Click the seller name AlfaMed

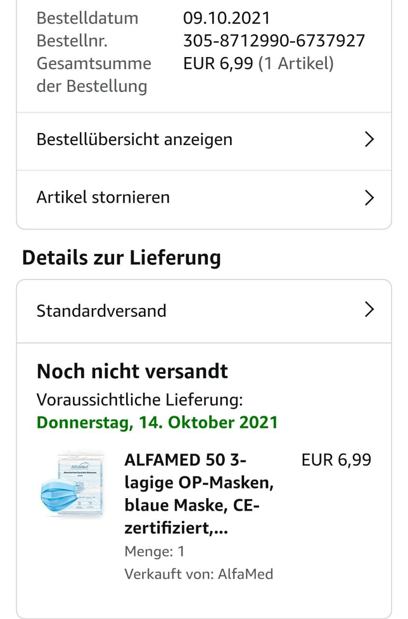pyautogui.click(x=246, y=574)
